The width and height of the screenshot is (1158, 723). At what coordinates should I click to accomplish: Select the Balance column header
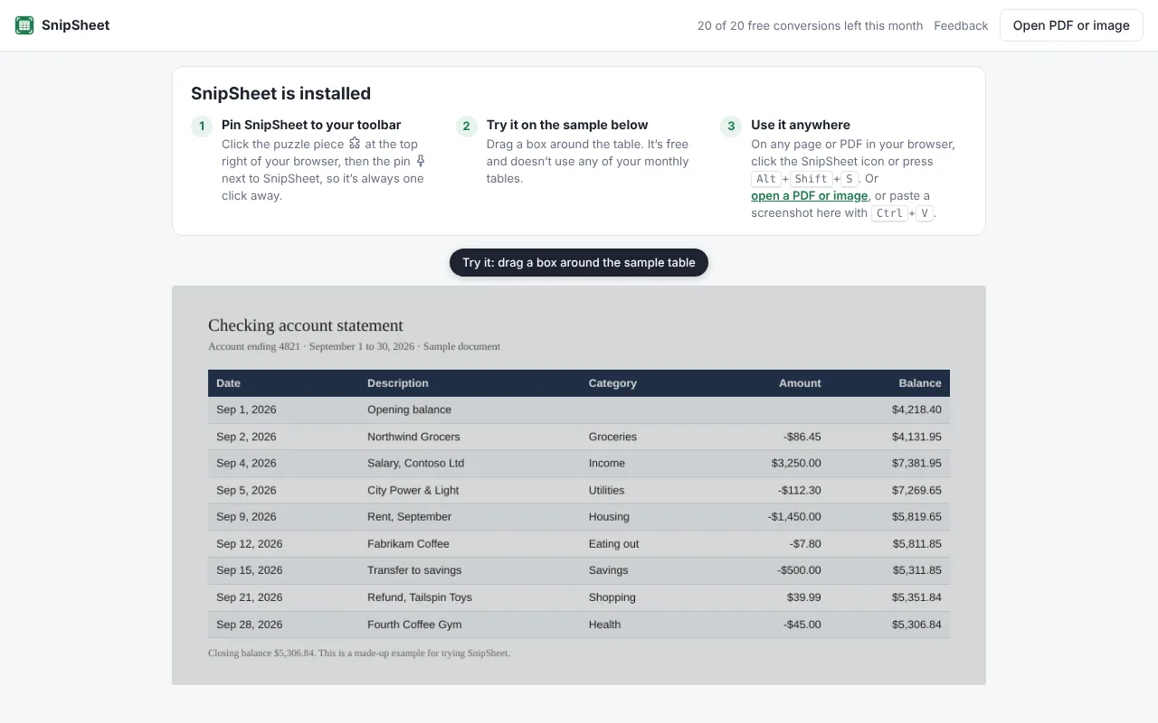pyautogui.click(x=920, y=383)
